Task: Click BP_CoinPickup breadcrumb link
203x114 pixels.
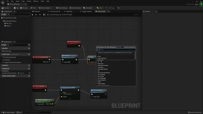Action: pos(53,15)
